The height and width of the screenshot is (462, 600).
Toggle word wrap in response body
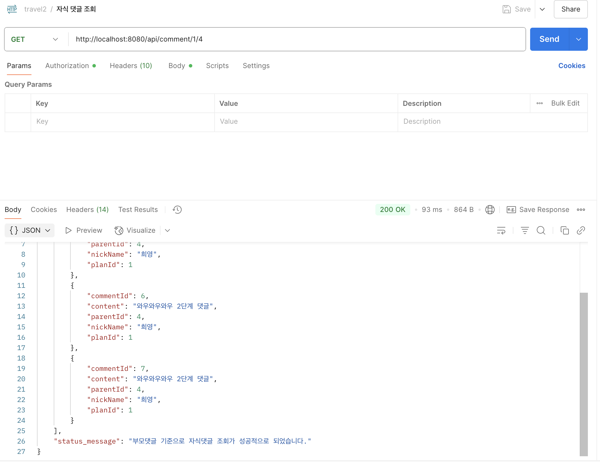501,230
